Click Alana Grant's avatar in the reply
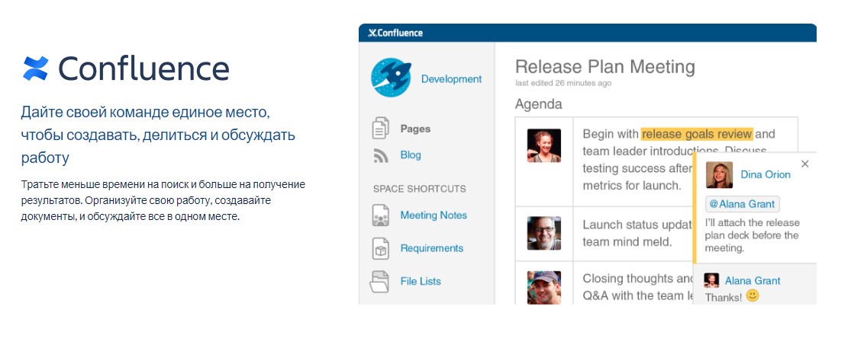 tap(711, 280)
